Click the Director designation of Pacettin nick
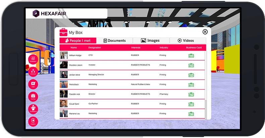Screen dimensions: 265x138 pyautogui.click(x=92, y=94)
